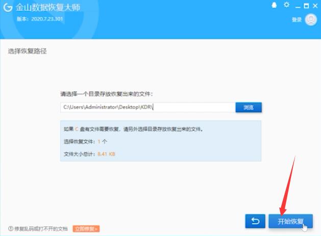Click the 选择恢复路径 heading text
This screenshot has width=321, height=236.
[28, 51]
